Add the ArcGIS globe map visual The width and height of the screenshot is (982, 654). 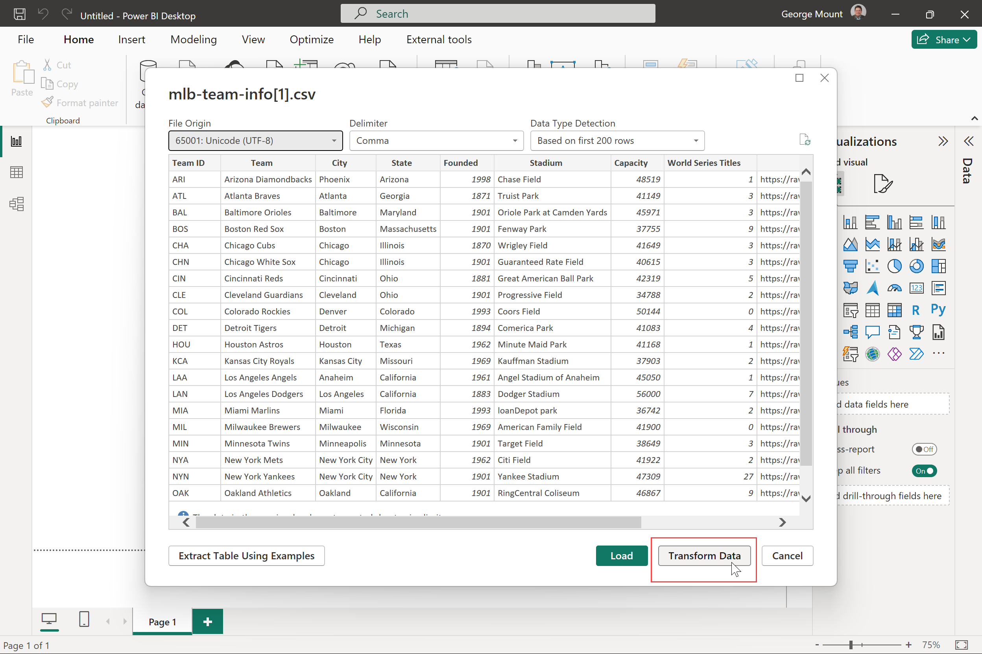[872, 354]
